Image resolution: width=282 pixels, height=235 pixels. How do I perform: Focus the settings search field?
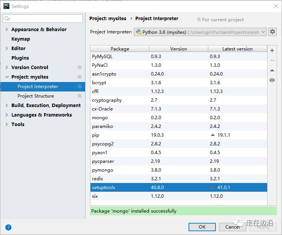[x=43, y=19]
